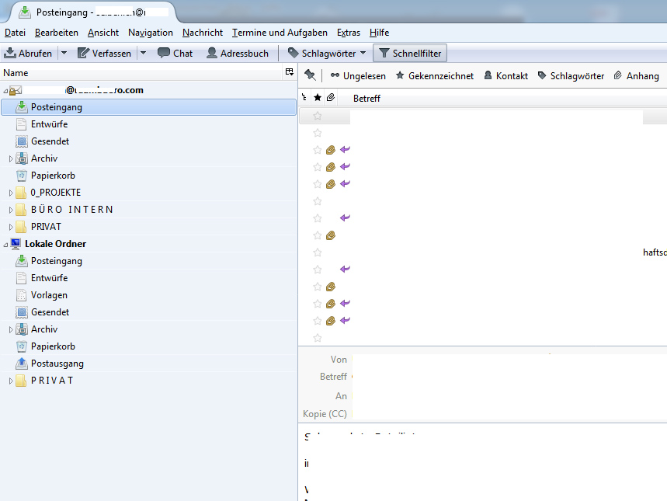Open the Schlagwörter toolbar dropdown
Image resolution: width=667 pixels, height=501 pixels.
326,54
